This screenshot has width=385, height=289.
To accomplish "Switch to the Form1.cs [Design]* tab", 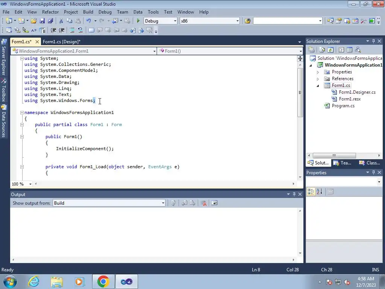I will point(62,41).
